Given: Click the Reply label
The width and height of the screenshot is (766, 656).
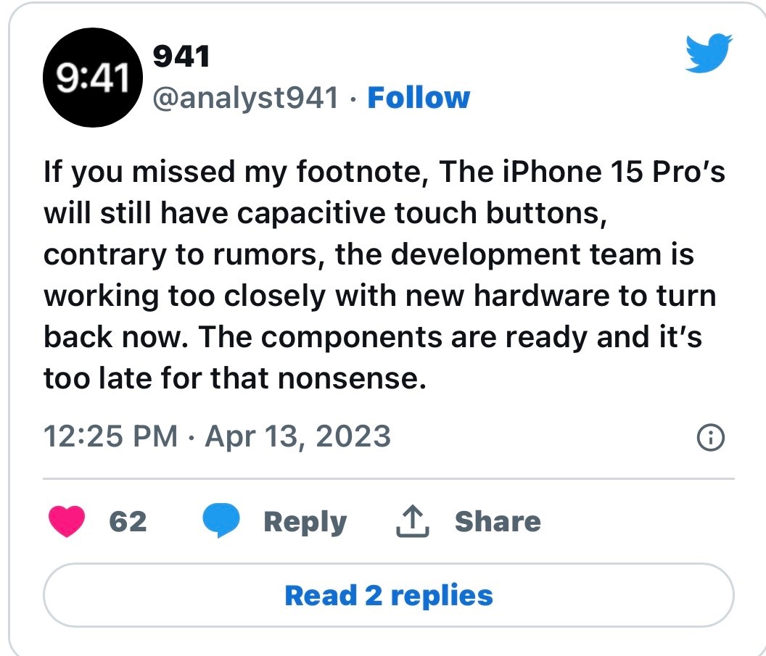Looking at the screenshot, I should click(x=305, y=522).
